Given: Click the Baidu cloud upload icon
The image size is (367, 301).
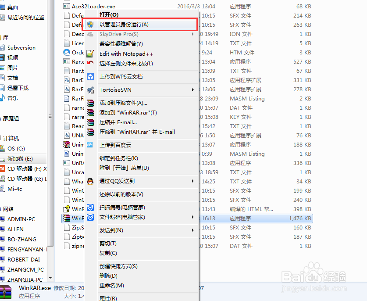Looking at the screenshot, I should pos(90,145).
